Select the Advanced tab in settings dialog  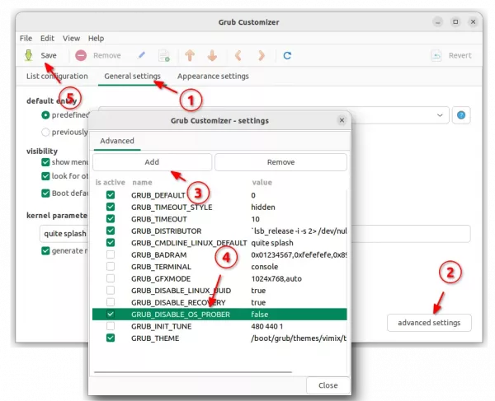pyautogui.click(x=117, y=141)
